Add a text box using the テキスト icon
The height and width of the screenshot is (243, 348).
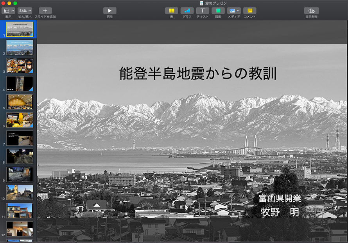203,11
